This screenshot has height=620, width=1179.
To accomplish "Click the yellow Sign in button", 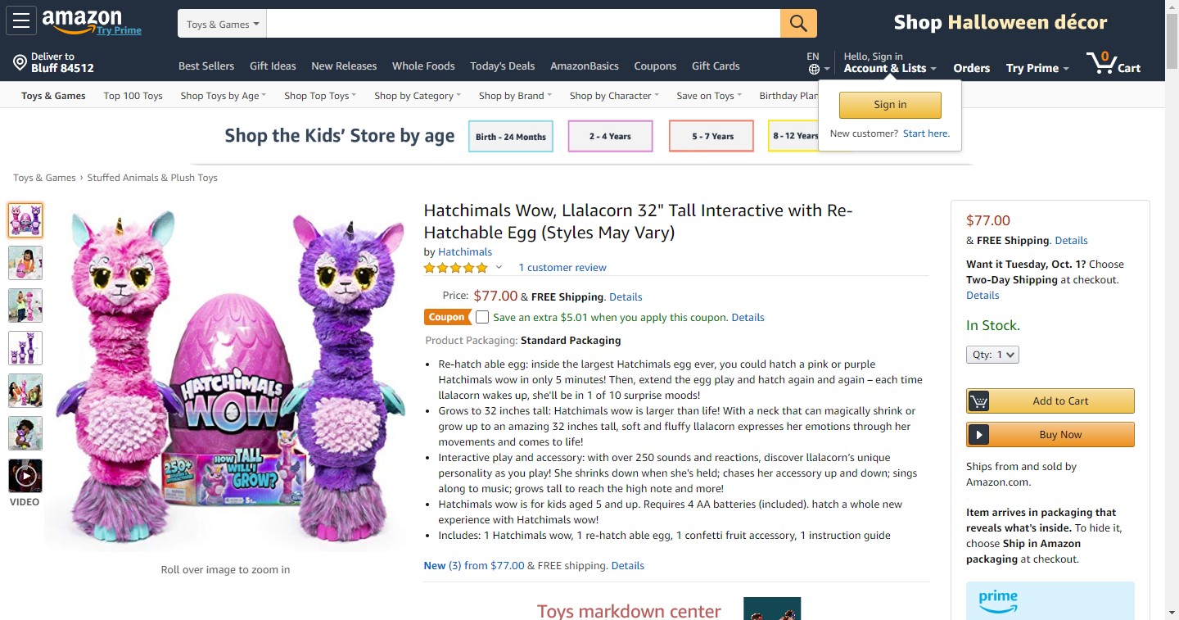I will click(890, 105).
